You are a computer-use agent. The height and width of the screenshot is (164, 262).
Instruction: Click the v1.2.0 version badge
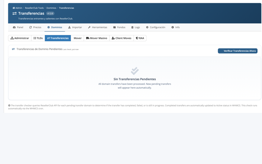pyautogui.click(x=50, y=13)
